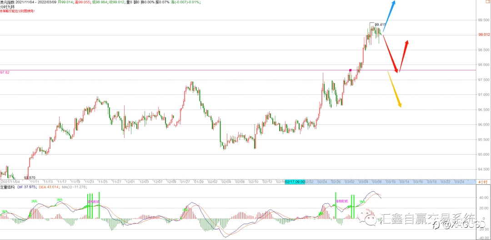
Task: Select the 美元指数 chart title
Action: point(7,2)
